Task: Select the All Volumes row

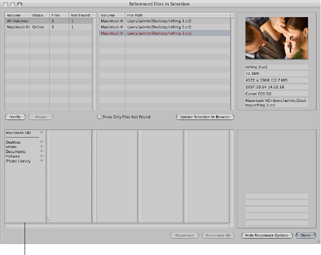Action: click(49, 21)
